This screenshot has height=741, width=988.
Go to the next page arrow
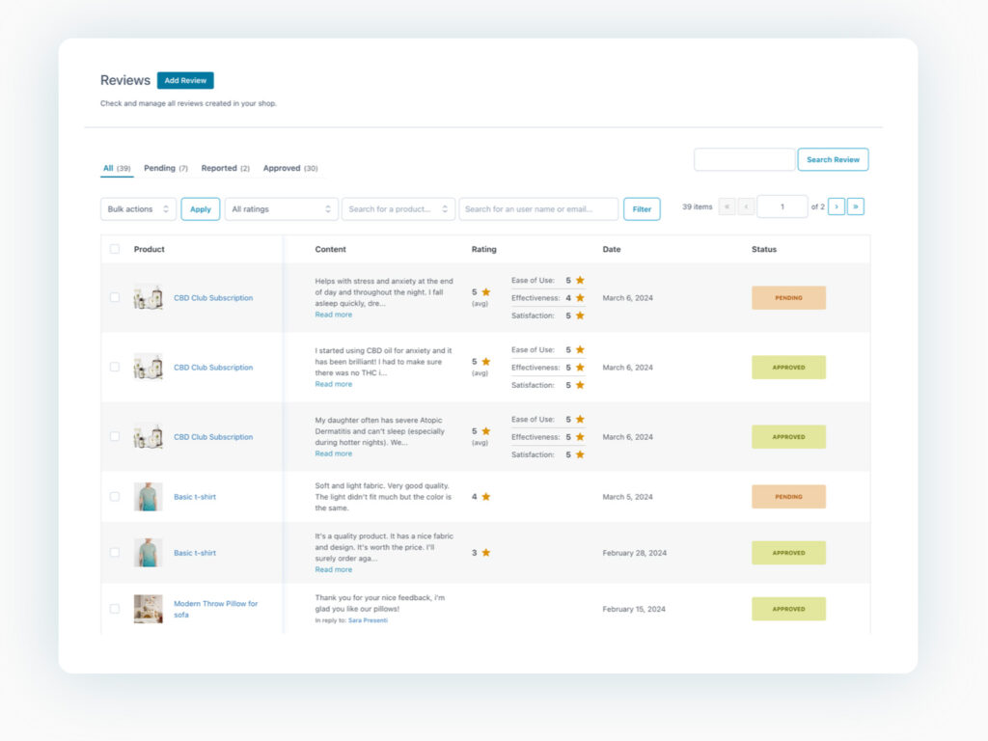(x=837, y=206)
